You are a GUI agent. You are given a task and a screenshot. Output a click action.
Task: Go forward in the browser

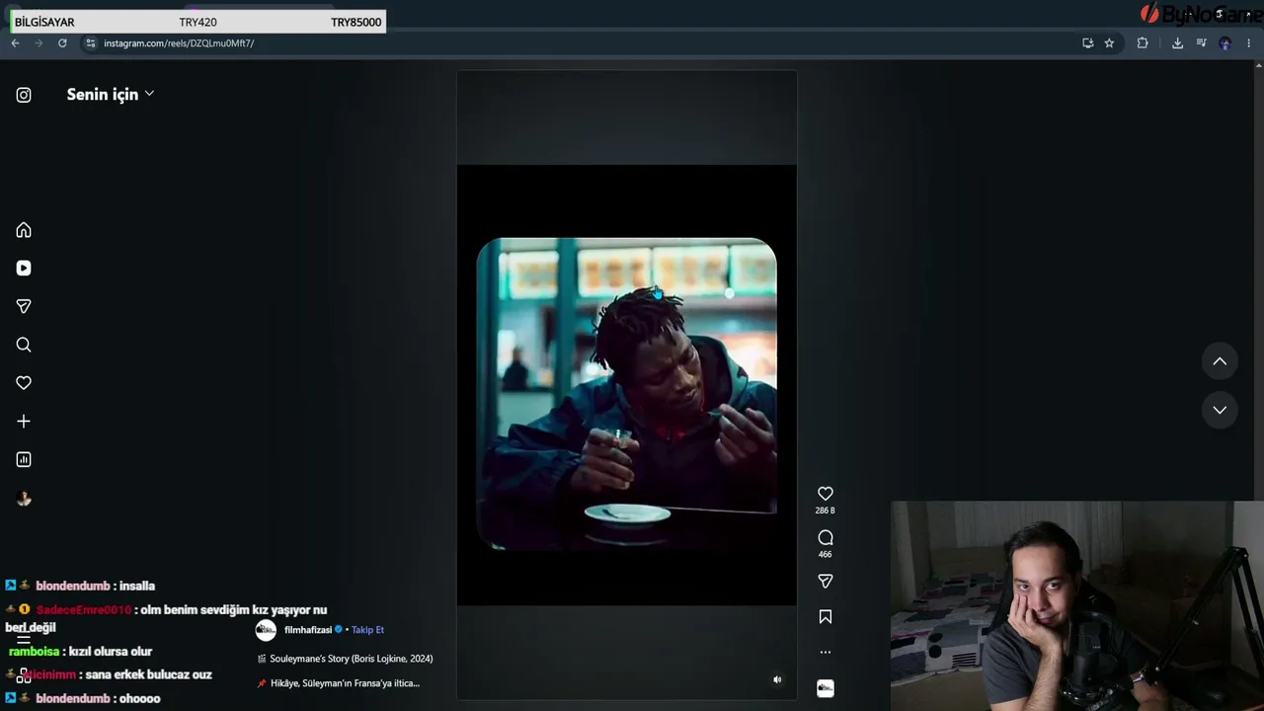coord(39,43)
